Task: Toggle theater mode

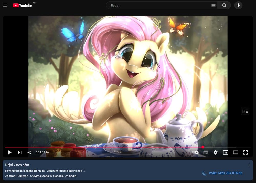Action: 236,152
